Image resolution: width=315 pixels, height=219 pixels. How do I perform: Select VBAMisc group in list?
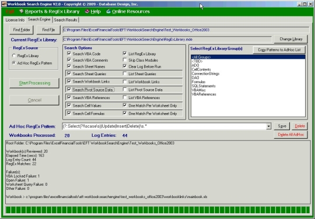248,90
